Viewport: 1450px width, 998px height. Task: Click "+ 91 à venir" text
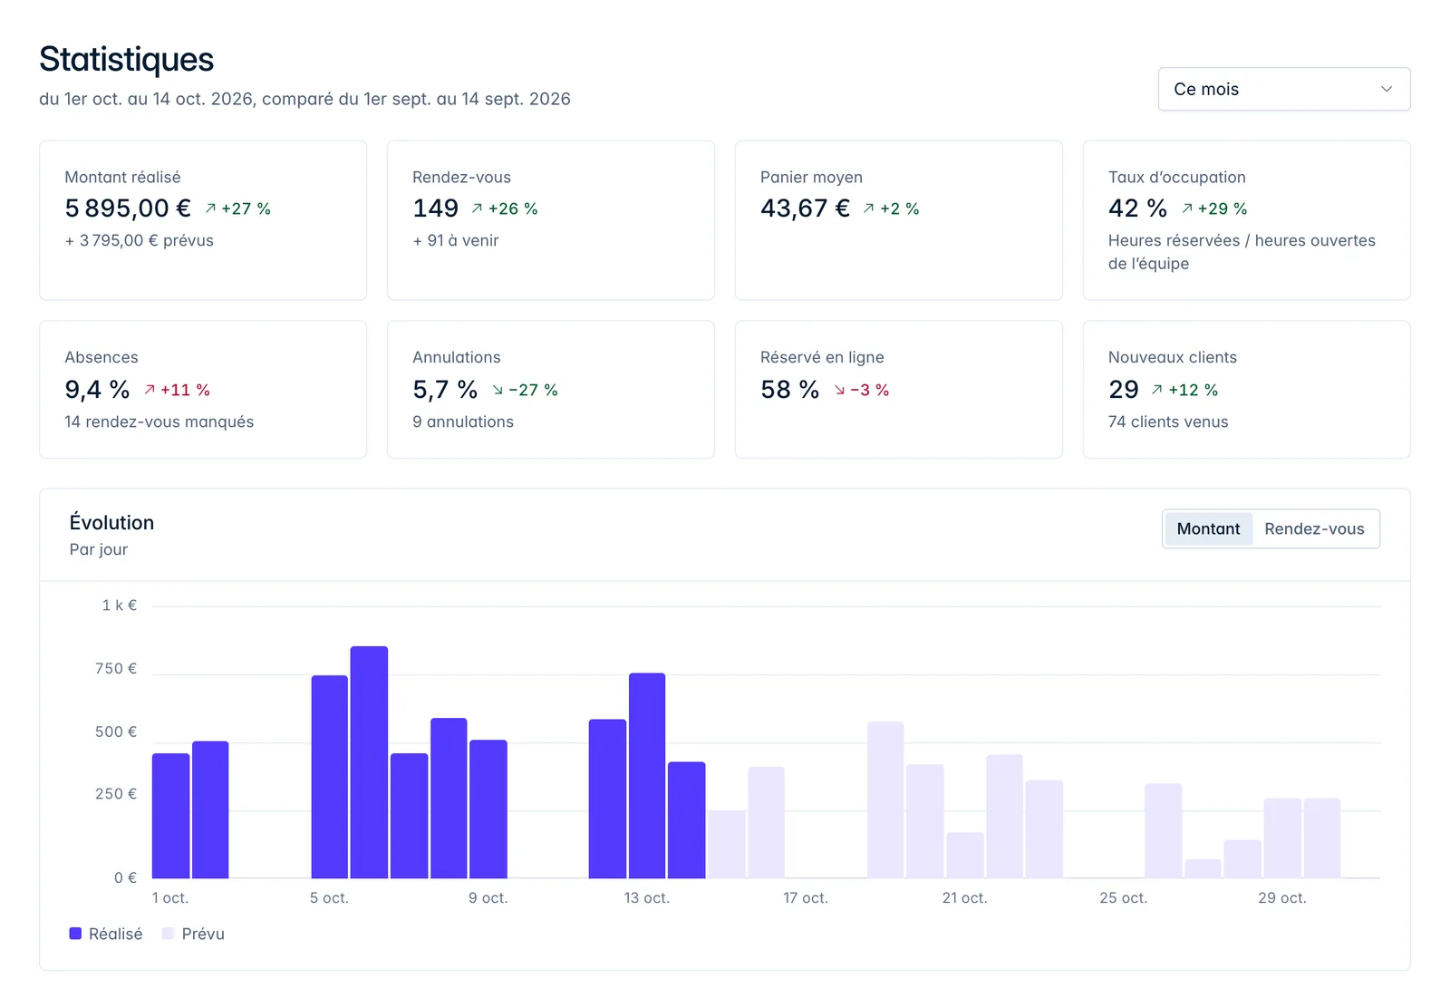[456, 240]
